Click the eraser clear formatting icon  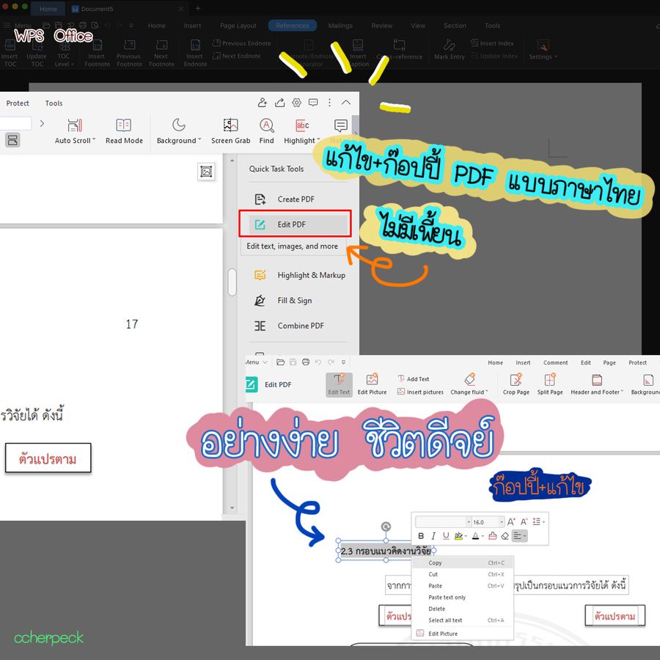[x=505, y=536]
